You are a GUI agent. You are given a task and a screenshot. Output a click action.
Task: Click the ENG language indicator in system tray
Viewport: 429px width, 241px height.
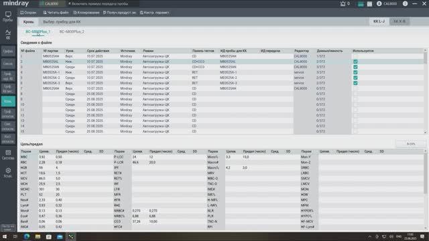pos(399,236)
